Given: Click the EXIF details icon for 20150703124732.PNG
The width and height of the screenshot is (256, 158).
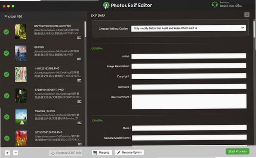Looking at the screenshot, I should [80, 144].
